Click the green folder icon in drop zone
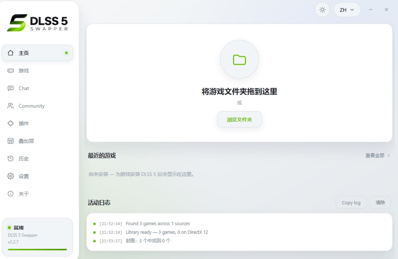 (x=239, y=60)
